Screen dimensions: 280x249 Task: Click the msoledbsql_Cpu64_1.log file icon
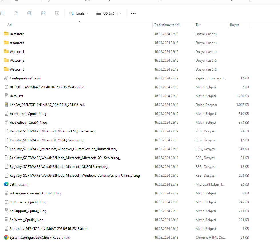6,122
